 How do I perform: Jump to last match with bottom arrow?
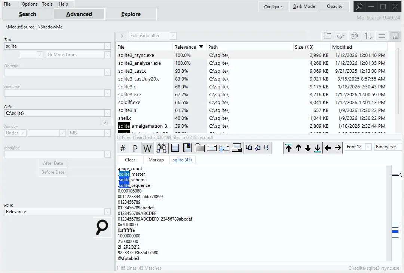pos(318,148)
